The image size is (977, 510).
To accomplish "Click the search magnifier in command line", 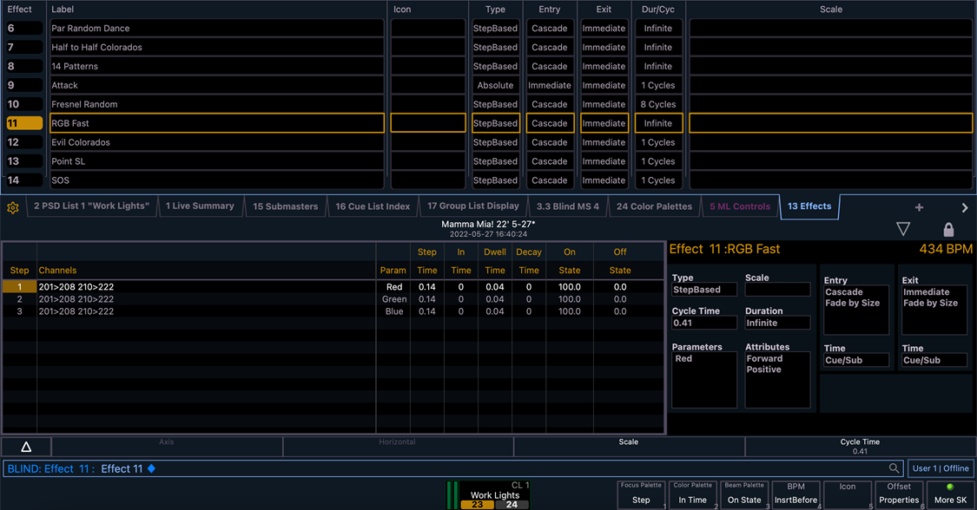I will (x=894, y=468).
